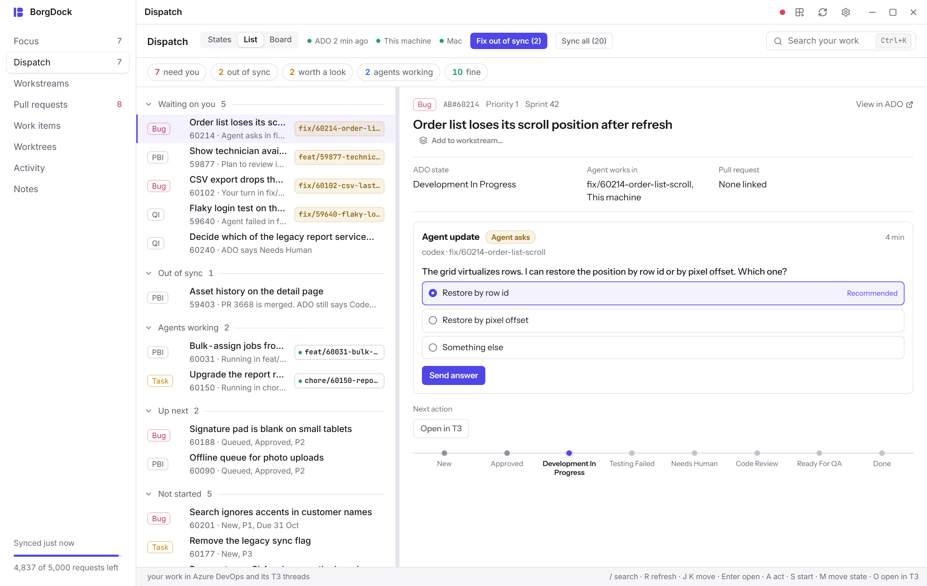Click the fix/60102-csv-last branch chip
This screenshot has width=927, height=586.
[x=339, y=186]
